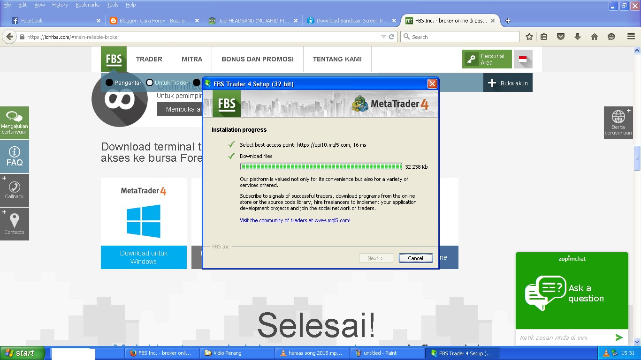Click the download progress bar
641x360 pixels.
click(321, 166)
